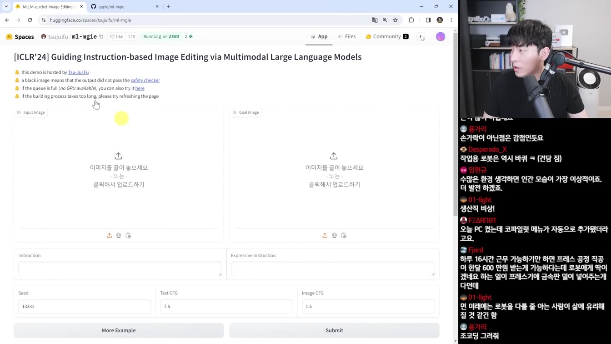The image size is (611, 344).
Task: Open the Extensions puzzle icon
Action: (x=411, y=20)
